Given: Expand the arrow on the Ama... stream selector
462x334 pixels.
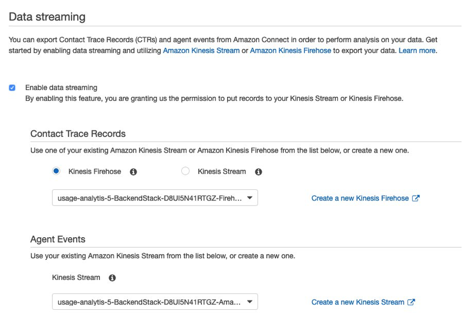Looking at the screenshot, I should (x=250, y=302).
